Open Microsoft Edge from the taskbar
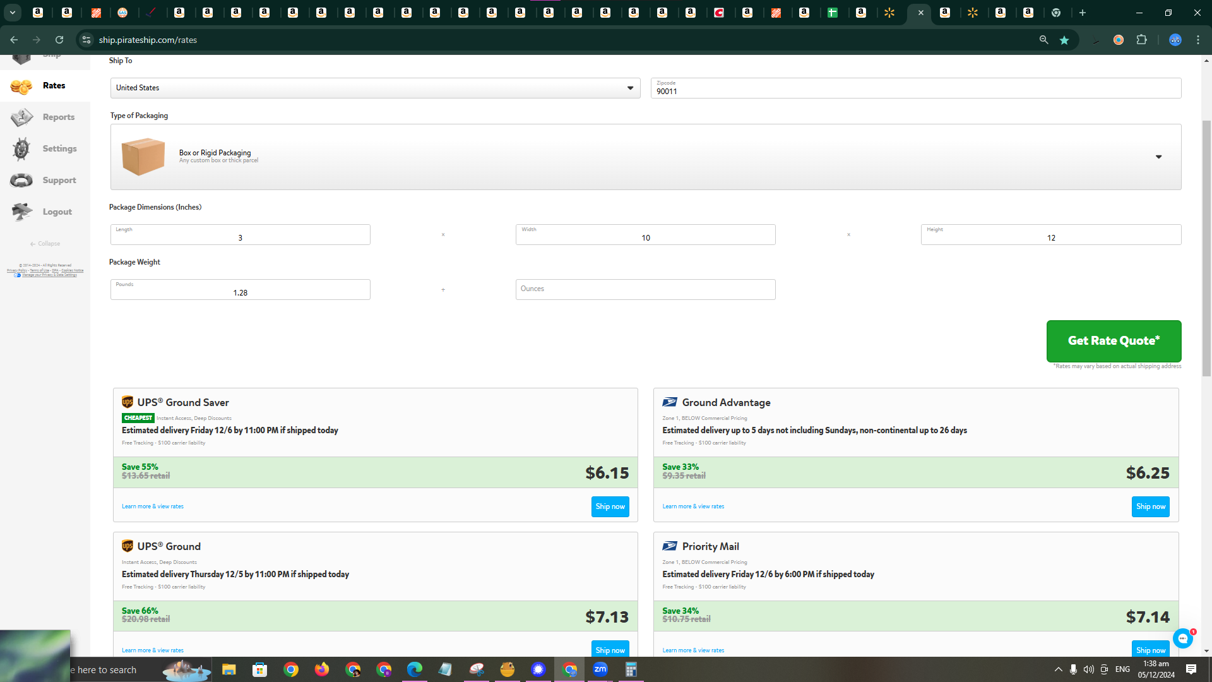1212x682 pixels. (x=415, y=669)
